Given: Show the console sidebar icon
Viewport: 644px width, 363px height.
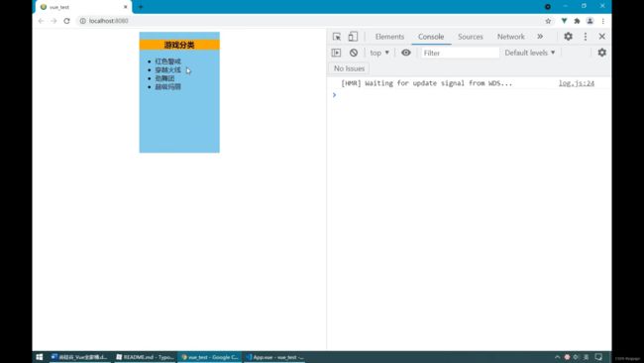Looking at the screenshot, I should tap(337, 53).
